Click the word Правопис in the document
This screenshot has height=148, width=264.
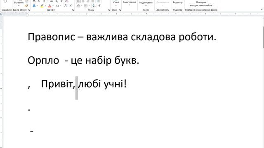pyautogui.click(x=51, y=37)
